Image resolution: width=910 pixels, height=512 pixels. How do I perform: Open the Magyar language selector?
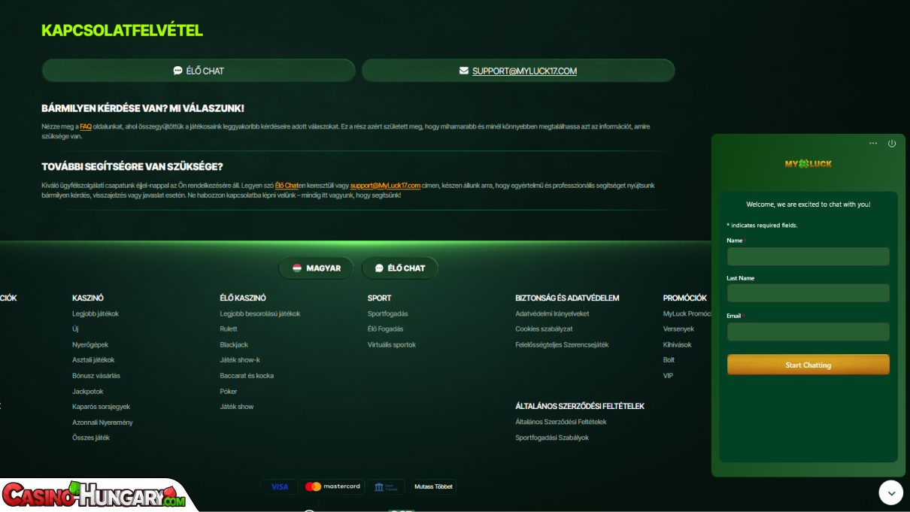click(x=316, y=268)
